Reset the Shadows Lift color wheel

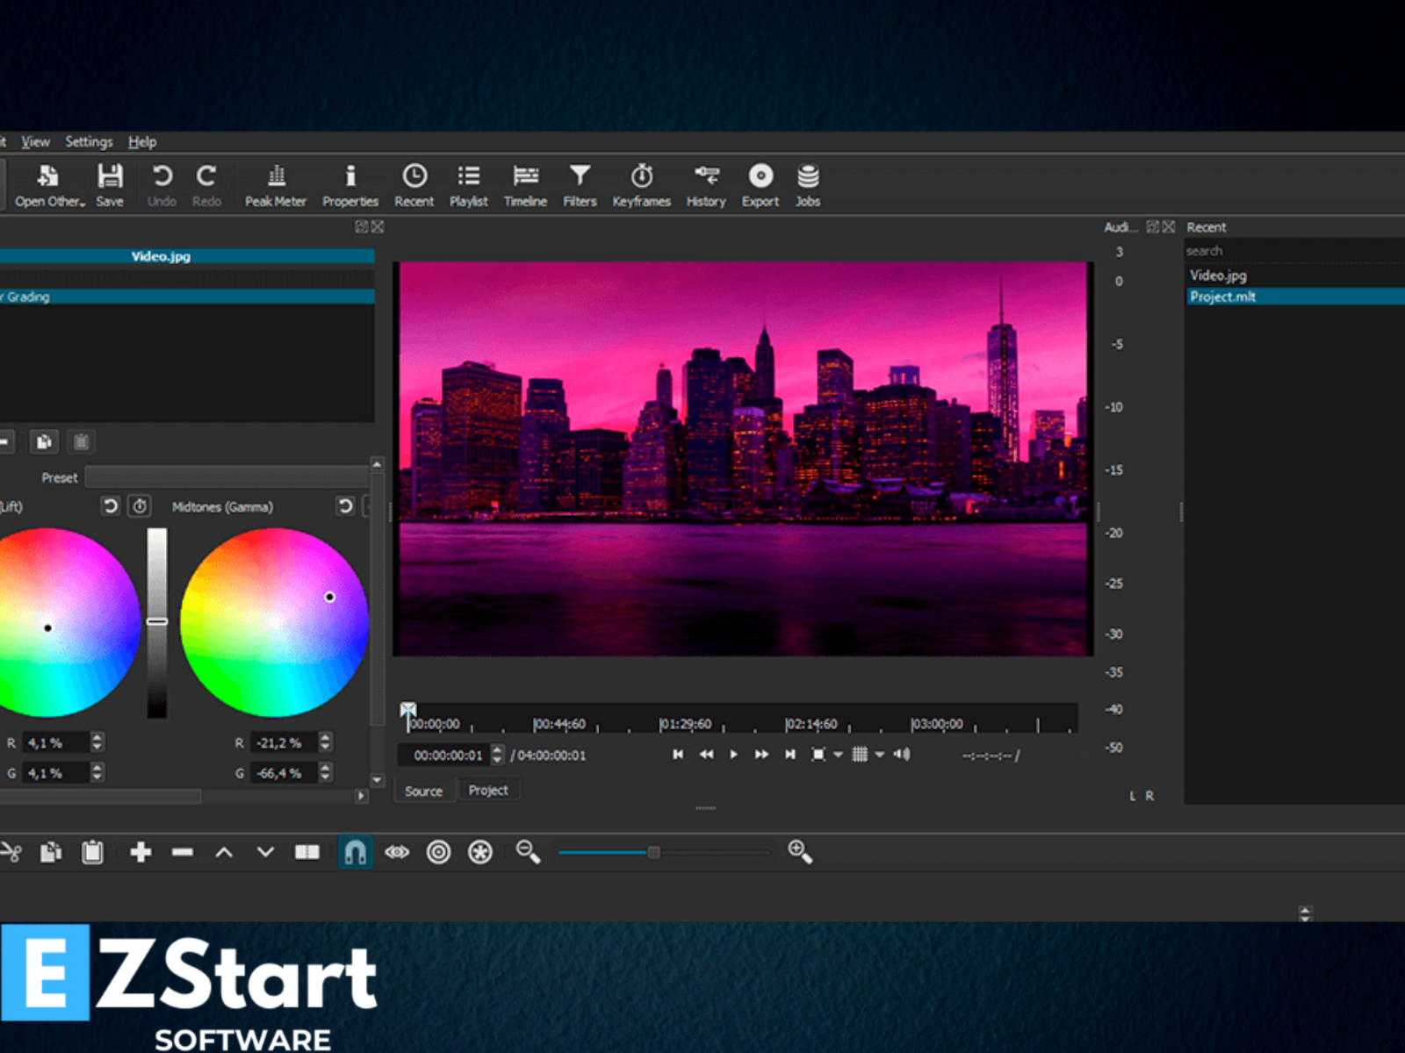[110, 506]
